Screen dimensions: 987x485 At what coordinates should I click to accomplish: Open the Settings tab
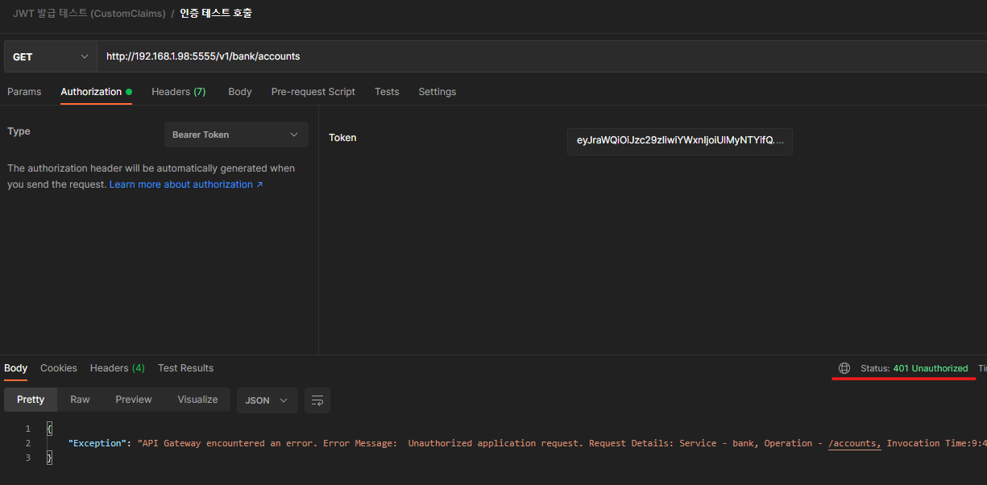[437, 92]
